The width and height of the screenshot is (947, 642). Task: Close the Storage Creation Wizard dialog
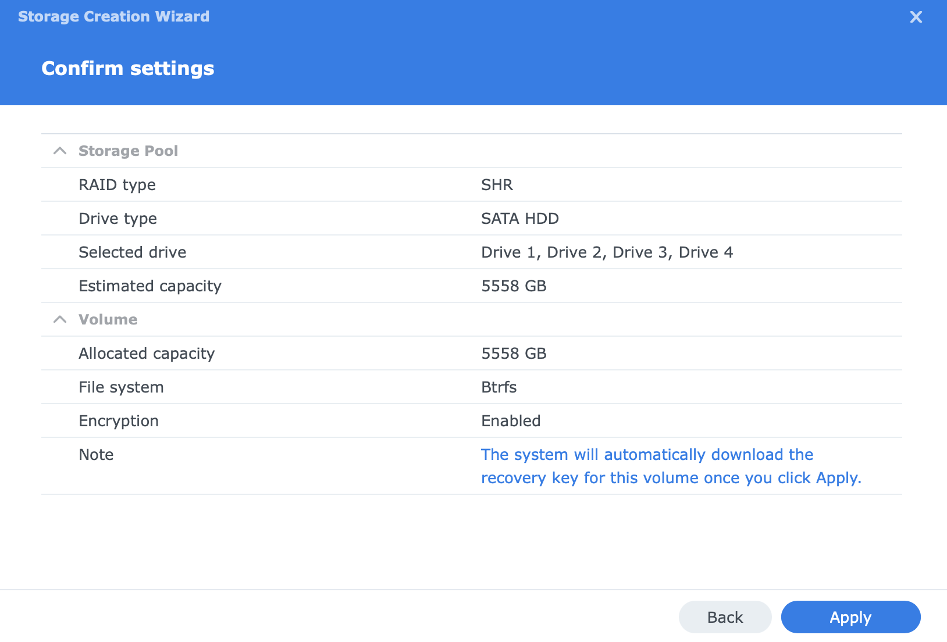916,17
